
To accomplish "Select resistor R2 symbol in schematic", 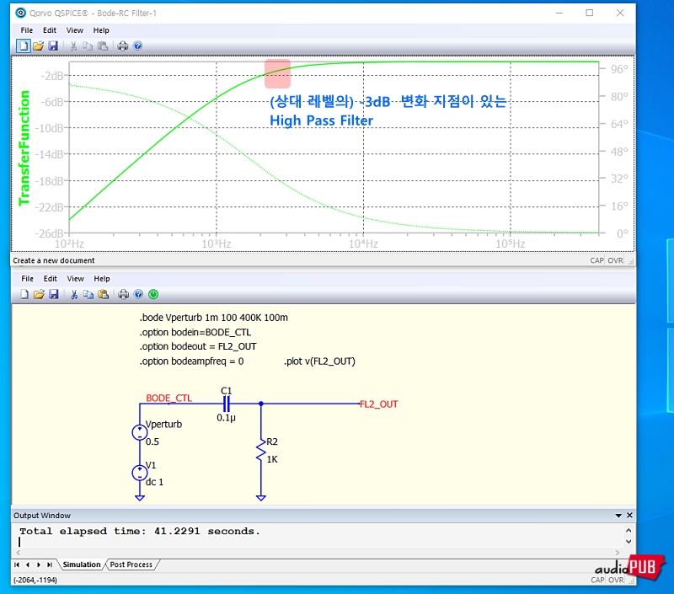I will 261,450.
